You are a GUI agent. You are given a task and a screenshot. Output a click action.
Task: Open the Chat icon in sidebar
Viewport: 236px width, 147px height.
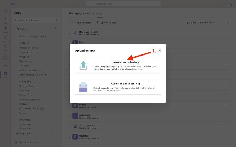coord(5,20)
